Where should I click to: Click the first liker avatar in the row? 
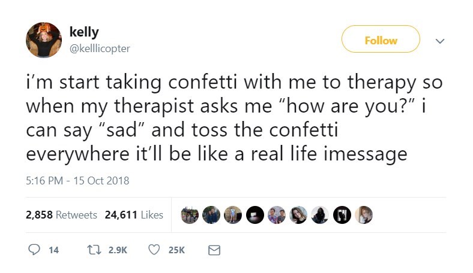[190, 215]
